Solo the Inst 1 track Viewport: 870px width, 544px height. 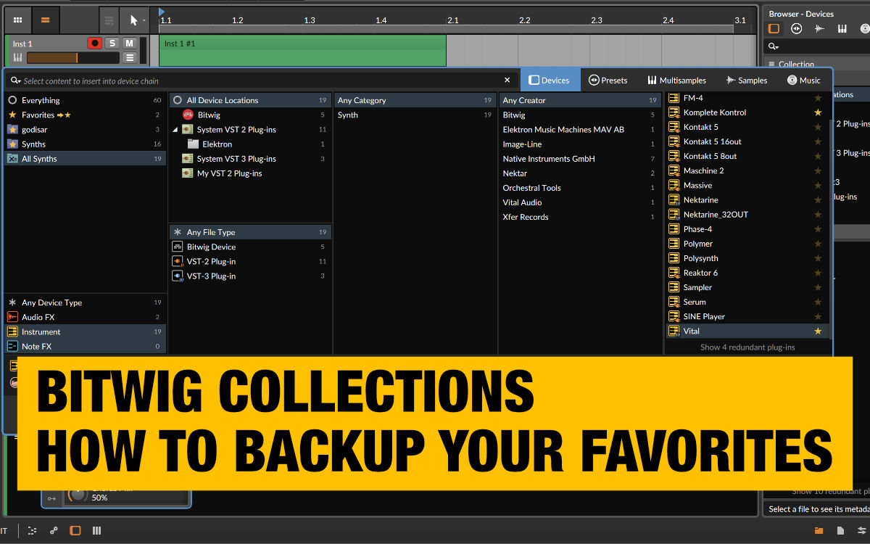pyautogui.click(x=112, y=44)
